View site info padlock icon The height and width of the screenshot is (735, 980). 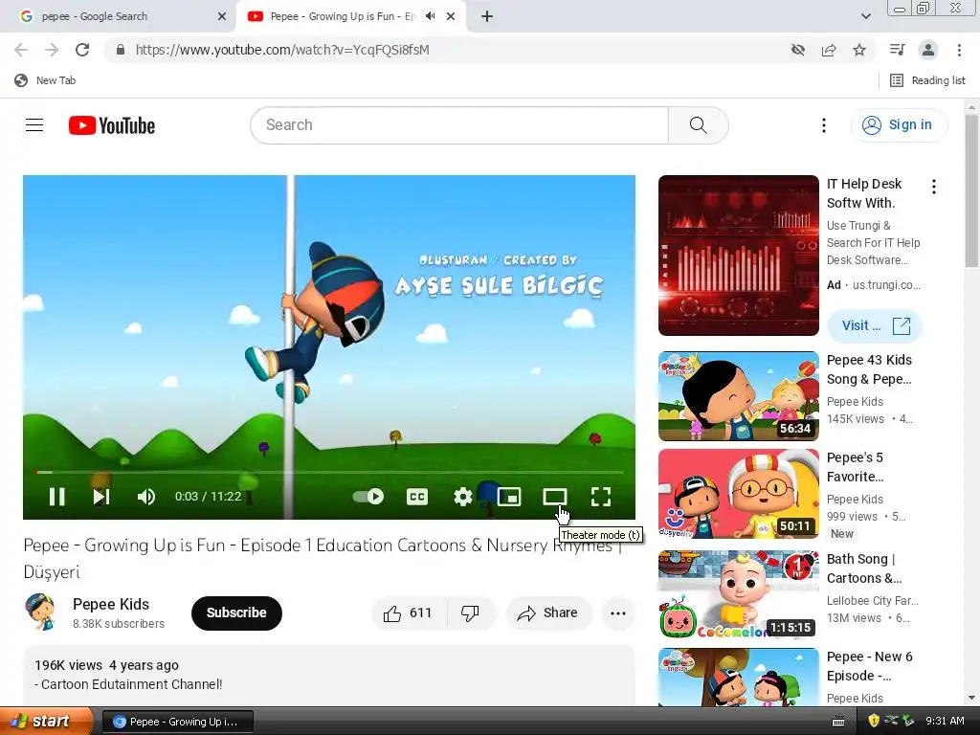click(x=121, y=50)
